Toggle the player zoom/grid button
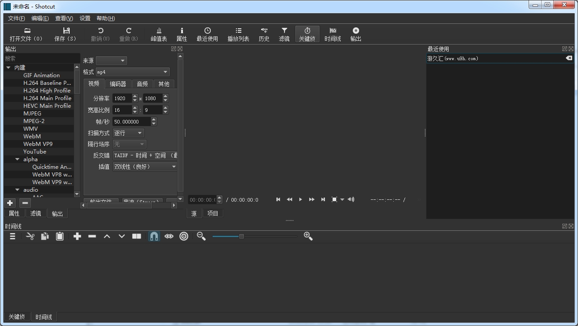Viewport: 578px width, 326px height. point(334,199)
